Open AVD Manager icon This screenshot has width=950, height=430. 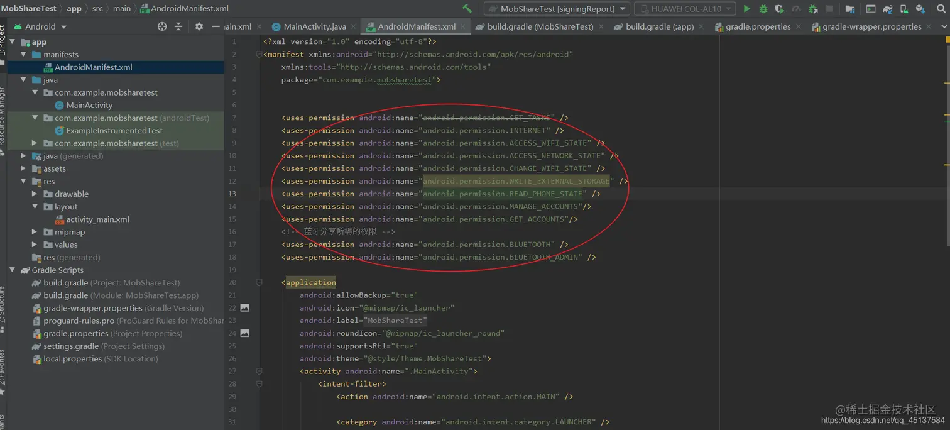click(x=904, y=9)
